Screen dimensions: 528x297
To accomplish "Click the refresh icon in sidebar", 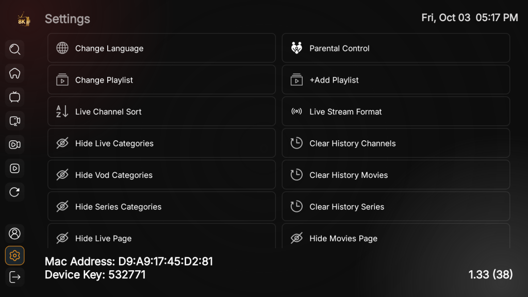I will pos(15,192).
